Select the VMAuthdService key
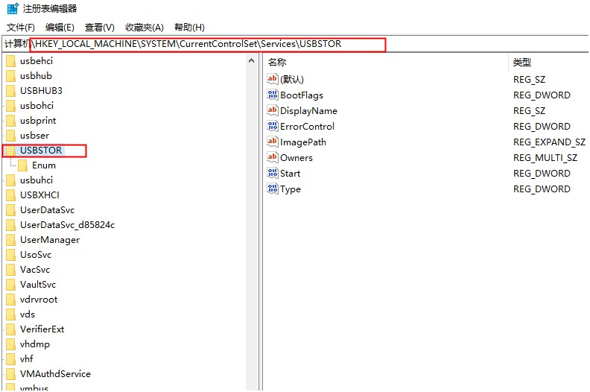 click(55, 374)
